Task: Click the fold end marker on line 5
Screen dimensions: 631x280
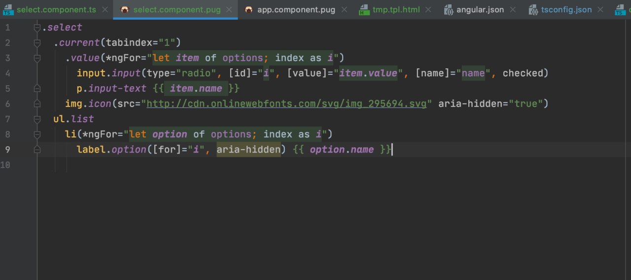Action: [x=37, y=89]
